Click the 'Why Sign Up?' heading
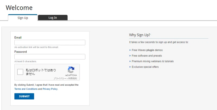The image size is (217, 110). tap(140, 35)
